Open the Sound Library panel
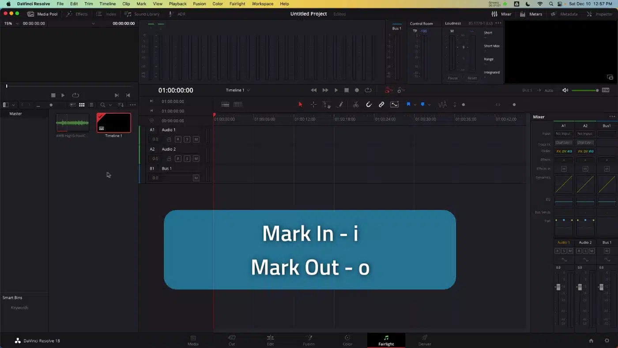 click(x=142, y=14)
